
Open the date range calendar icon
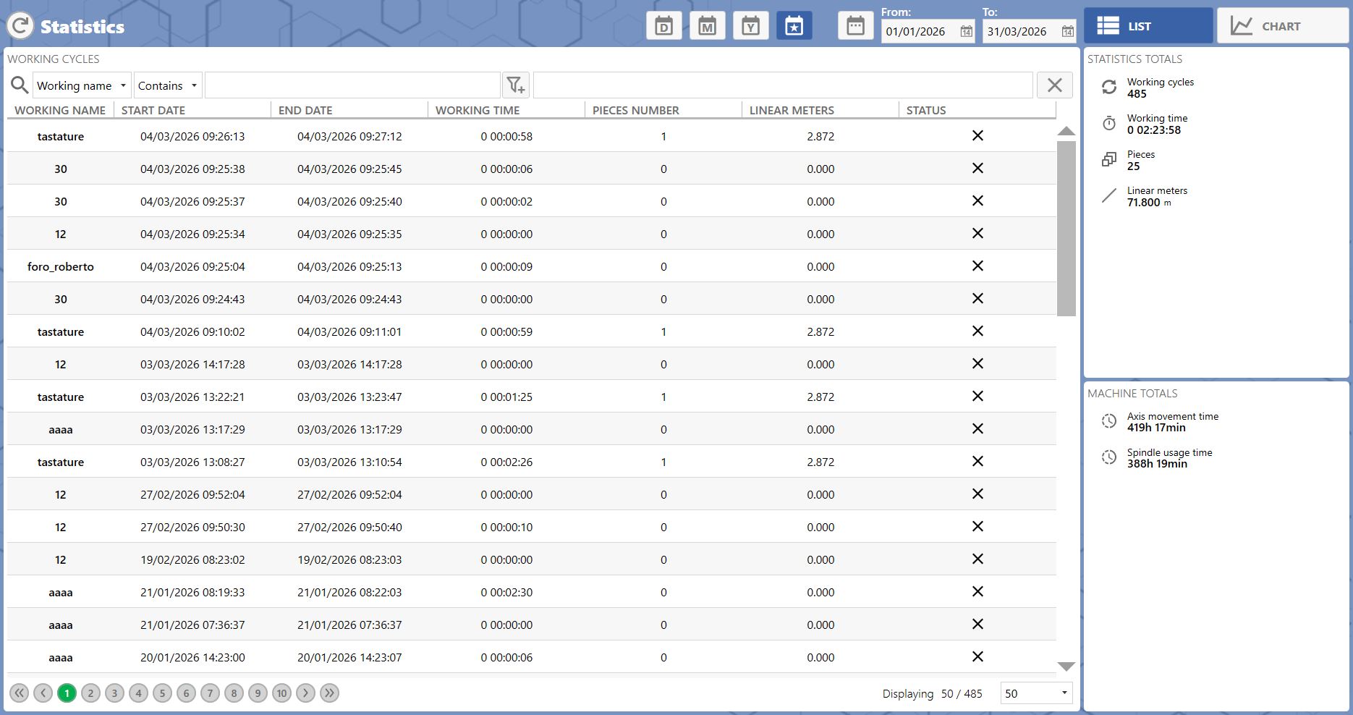pyautogui.click(x=855, y=26)
